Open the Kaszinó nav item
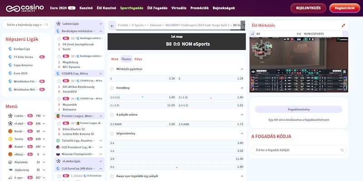This screenshot has height=181, width=363. tap(86, 8)
